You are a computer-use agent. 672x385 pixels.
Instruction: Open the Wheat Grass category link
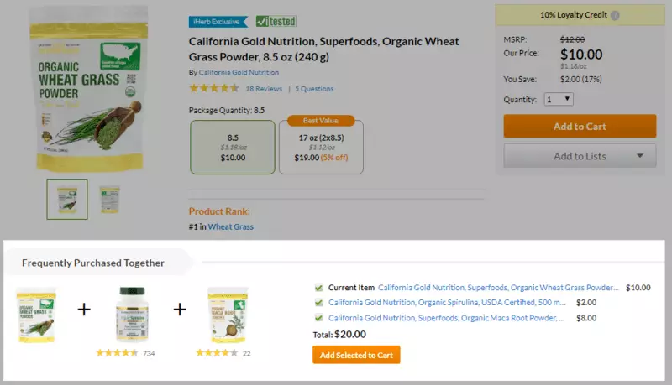pos(230,226)
